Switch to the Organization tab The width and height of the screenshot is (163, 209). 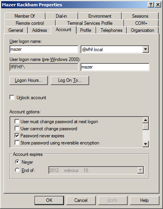click(x=142, y=30)
